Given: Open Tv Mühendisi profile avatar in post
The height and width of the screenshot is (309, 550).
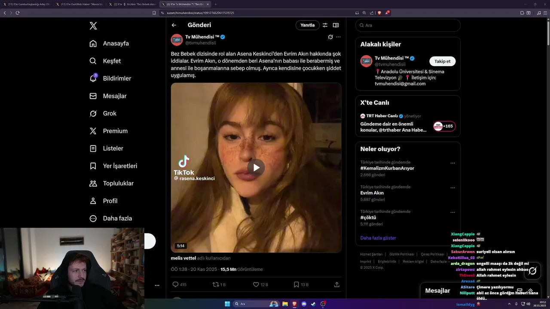Looking at the screenshot, I should (x=177, y=40).
